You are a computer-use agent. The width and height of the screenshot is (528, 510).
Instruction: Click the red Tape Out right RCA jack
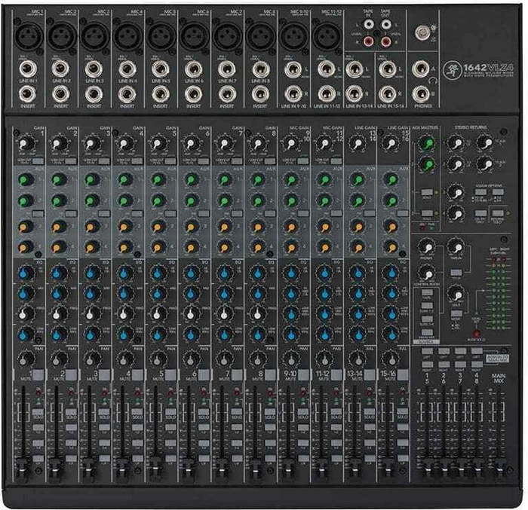[385, 41]
